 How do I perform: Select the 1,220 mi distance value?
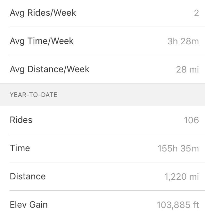click(x=182, y=177)
